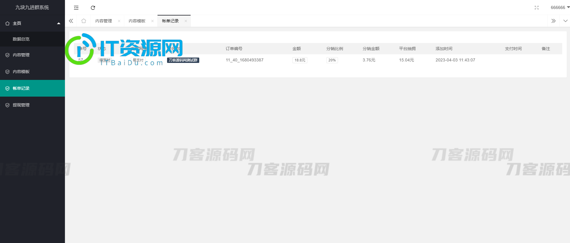Click the shield icon beside 内容管理

(x=7, y=55)
